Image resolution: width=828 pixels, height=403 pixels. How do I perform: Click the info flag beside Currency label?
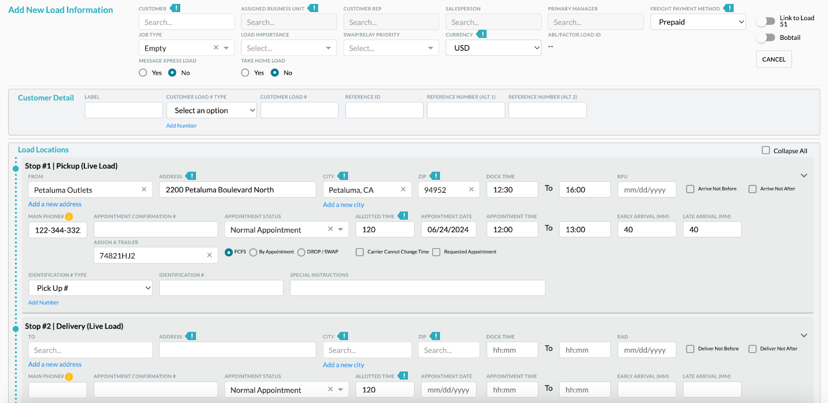coord(481,34)
